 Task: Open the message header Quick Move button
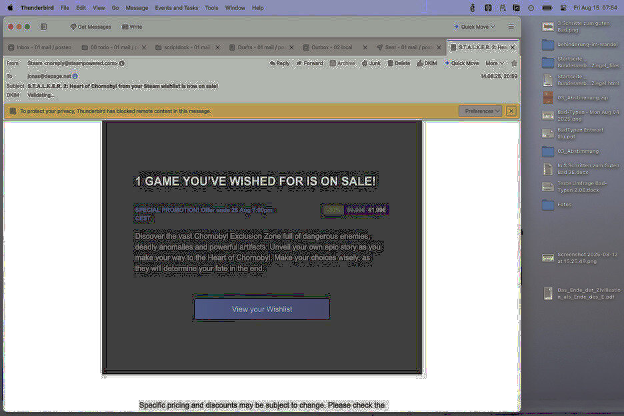pyautogui.click(x=461, y=63)
